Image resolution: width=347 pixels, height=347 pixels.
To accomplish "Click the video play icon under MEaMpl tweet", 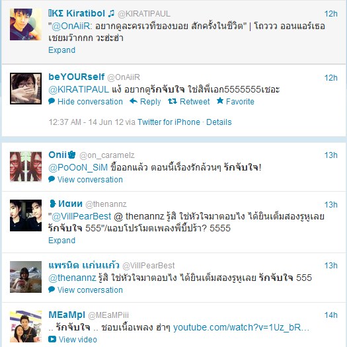I will [52, 339].
